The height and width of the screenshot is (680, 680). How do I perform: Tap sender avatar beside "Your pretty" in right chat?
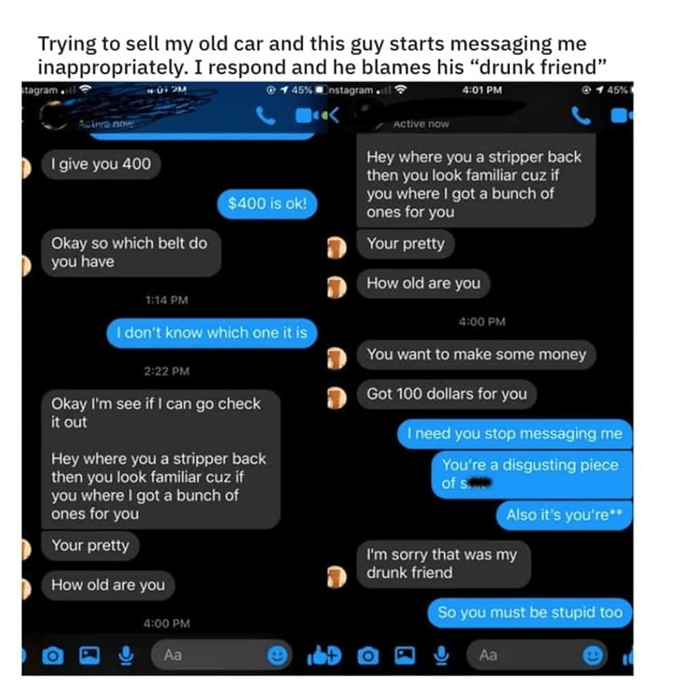(337, 248)
